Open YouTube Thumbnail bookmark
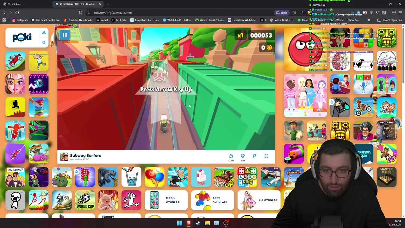The height and width of the screenshot is (228, 405). 78,20
